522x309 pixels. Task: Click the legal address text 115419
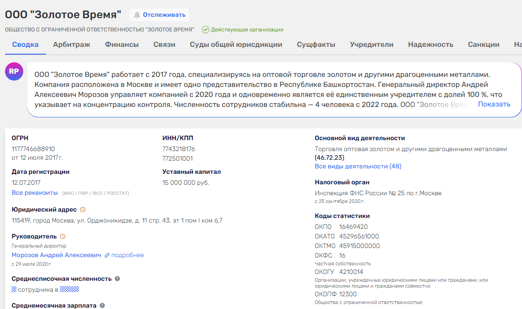click(x=117, y=221)
